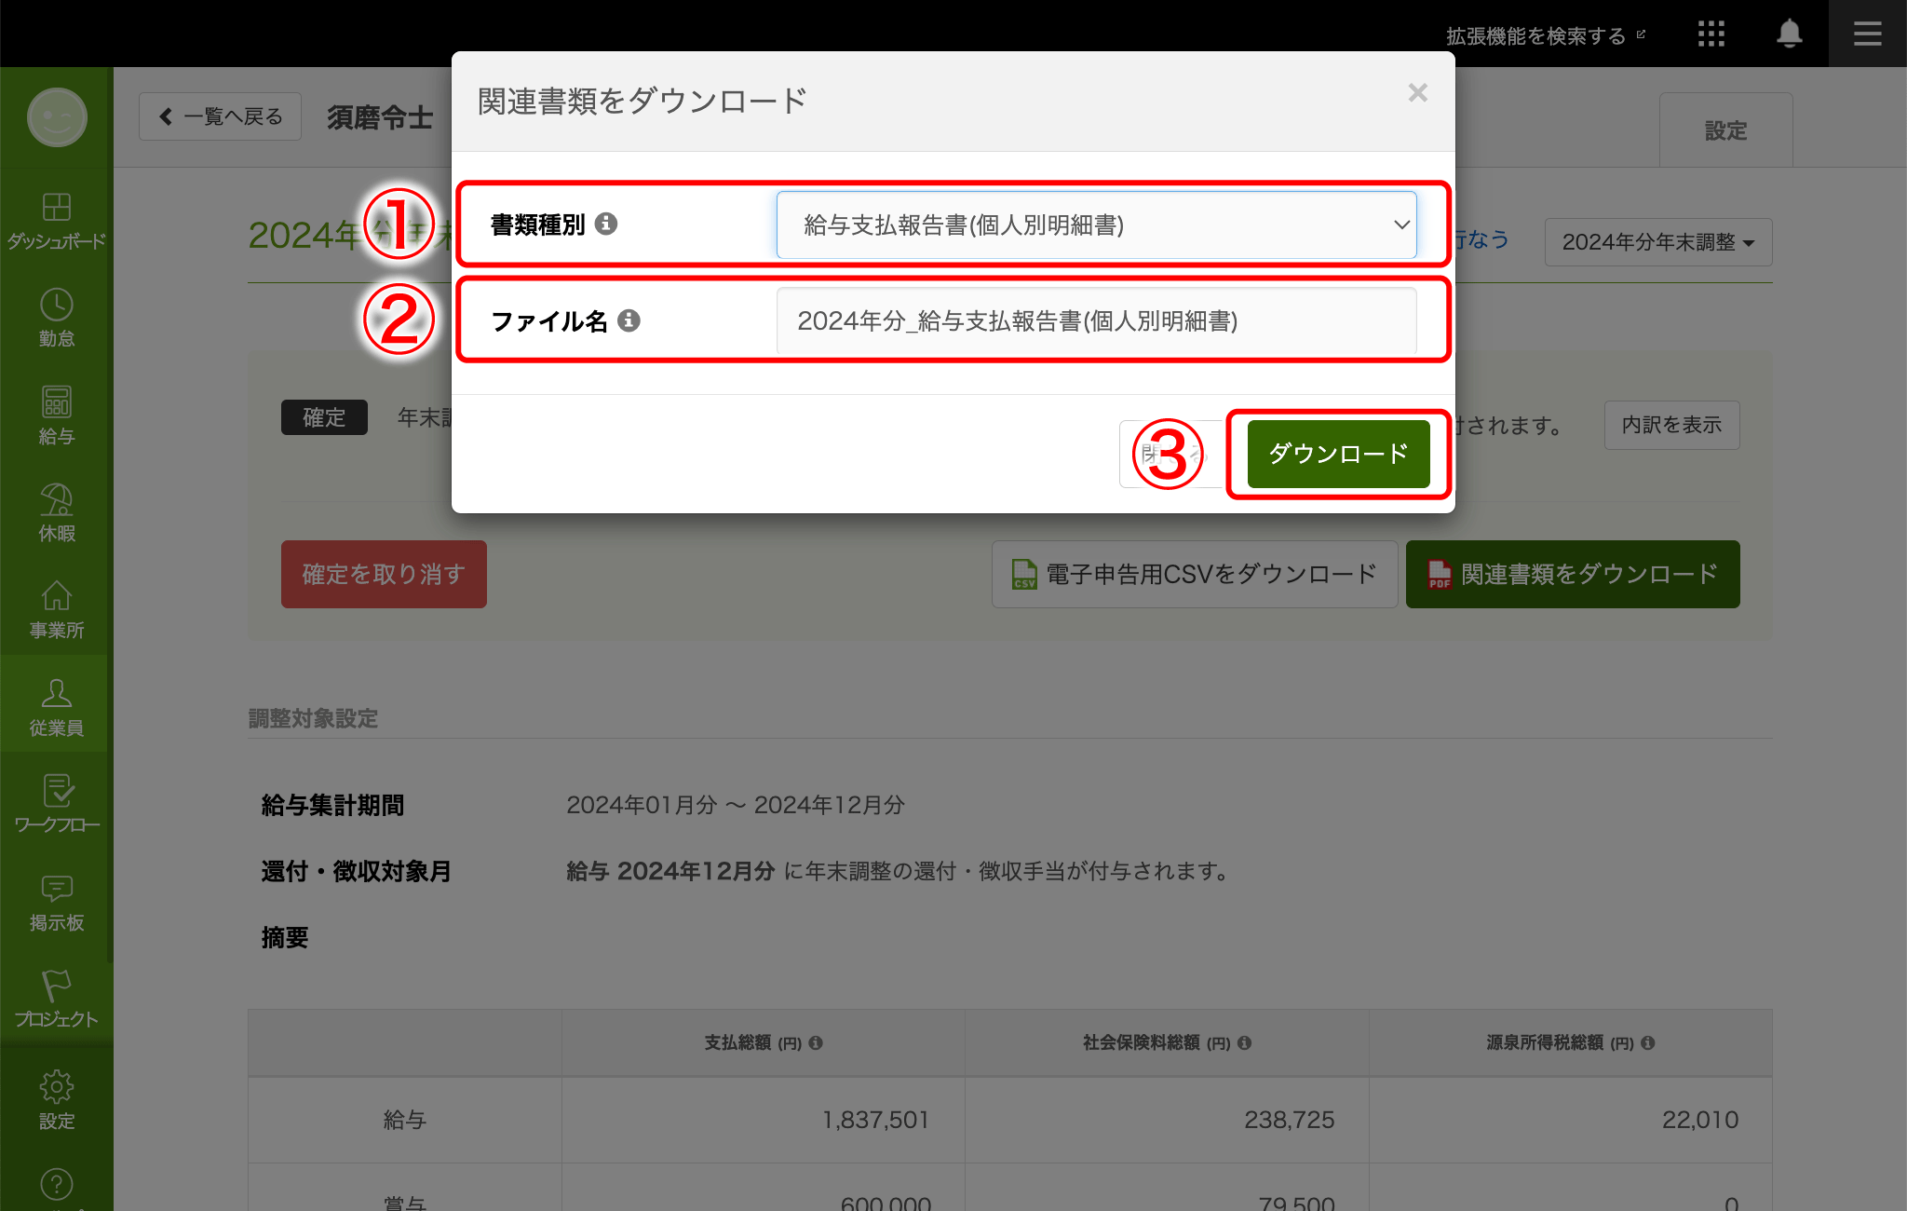
Task: Click the smiley face account avatar
Action: click(57, 117)
